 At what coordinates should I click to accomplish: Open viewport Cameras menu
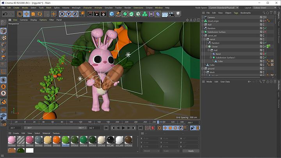pyautogui.click(x=24, y=20)
